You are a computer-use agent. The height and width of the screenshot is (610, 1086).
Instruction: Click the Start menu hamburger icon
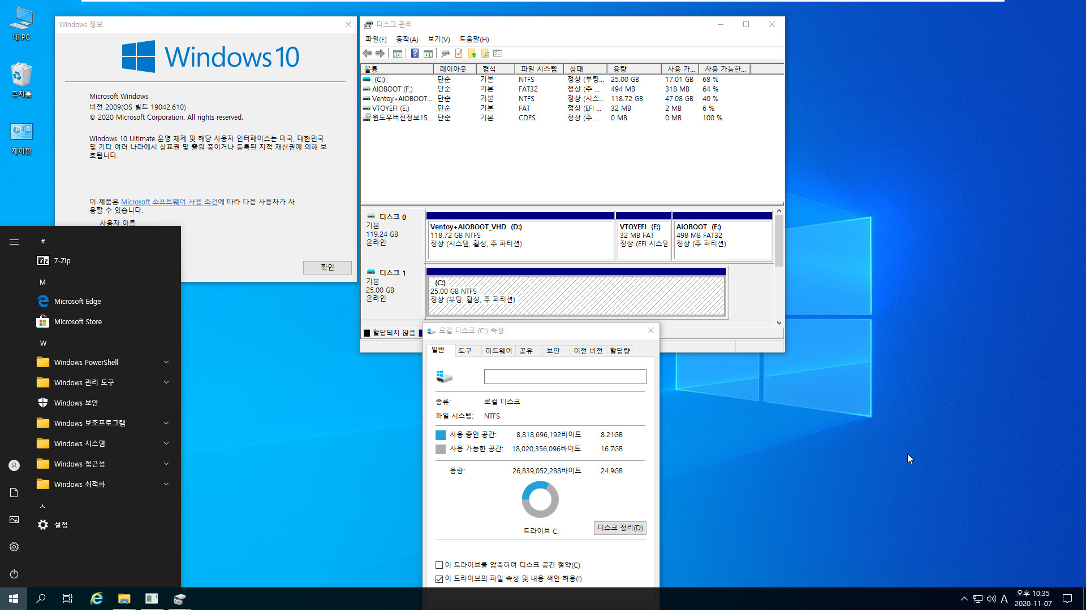pyautogui.click(x=14, y=242)
